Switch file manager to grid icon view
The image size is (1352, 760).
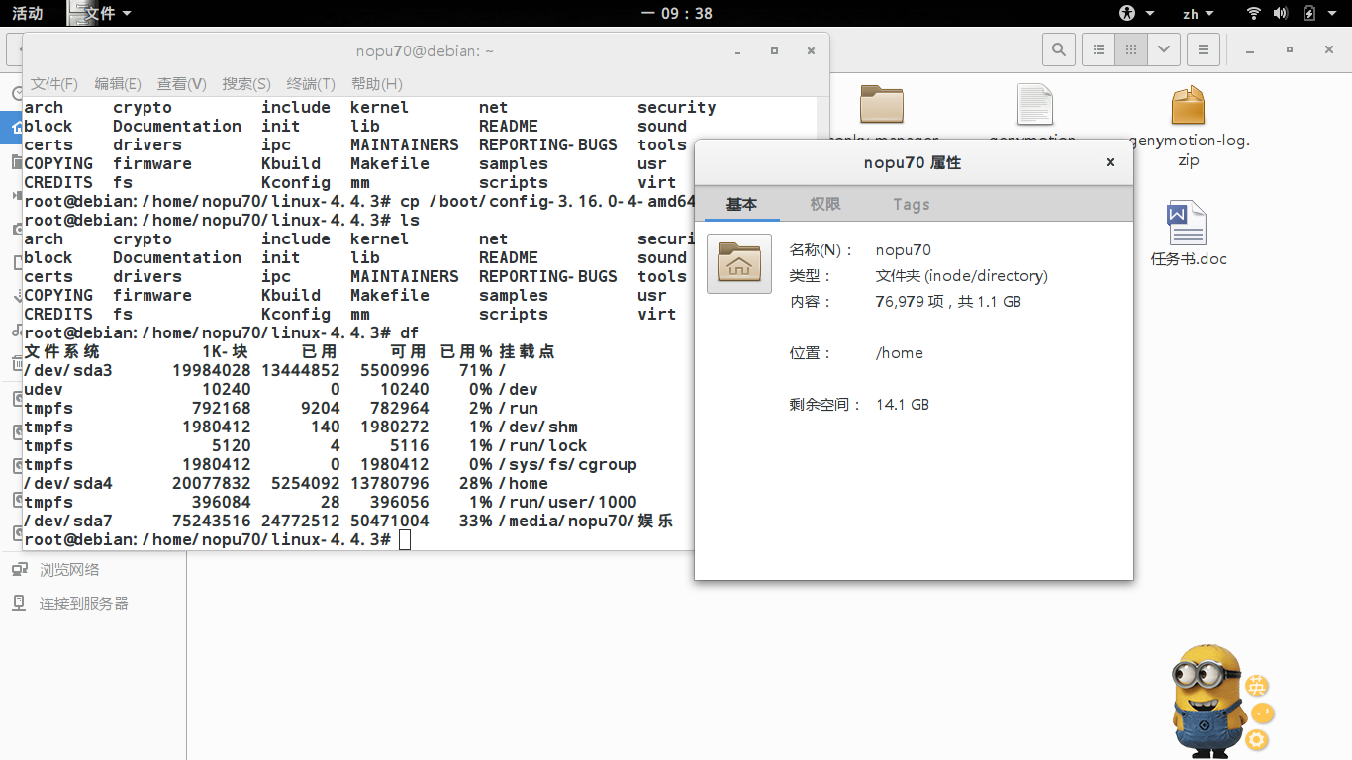coord(1131,49)
